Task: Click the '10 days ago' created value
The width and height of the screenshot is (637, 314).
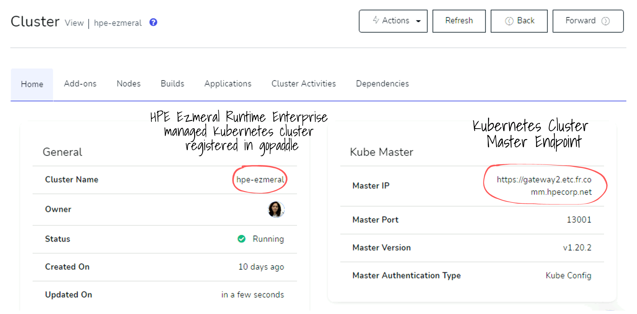Action: (261, 267)
